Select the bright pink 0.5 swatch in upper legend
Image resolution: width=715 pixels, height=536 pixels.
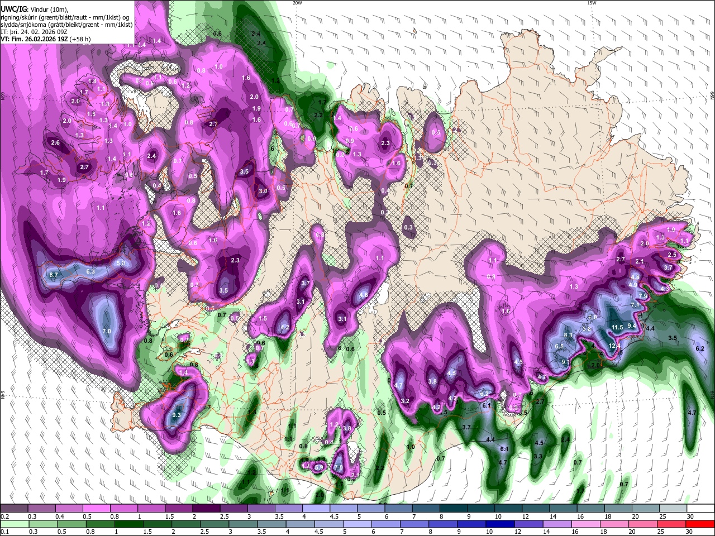pos(97,509)
